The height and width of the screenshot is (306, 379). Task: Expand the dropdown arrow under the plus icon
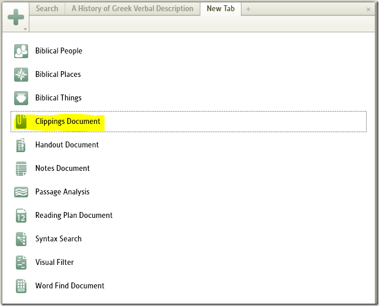click(25, 29)
